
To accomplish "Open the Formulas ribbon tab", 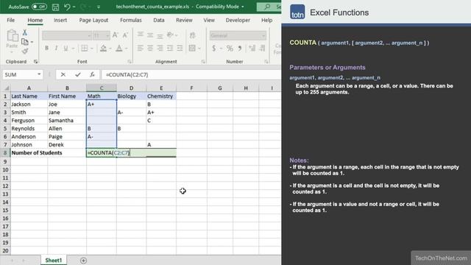I will point(131,20).
